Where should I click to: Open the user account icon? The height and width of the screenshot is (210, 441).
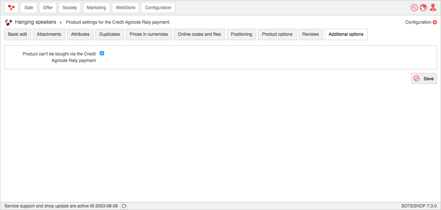click(x=433, y=7)
